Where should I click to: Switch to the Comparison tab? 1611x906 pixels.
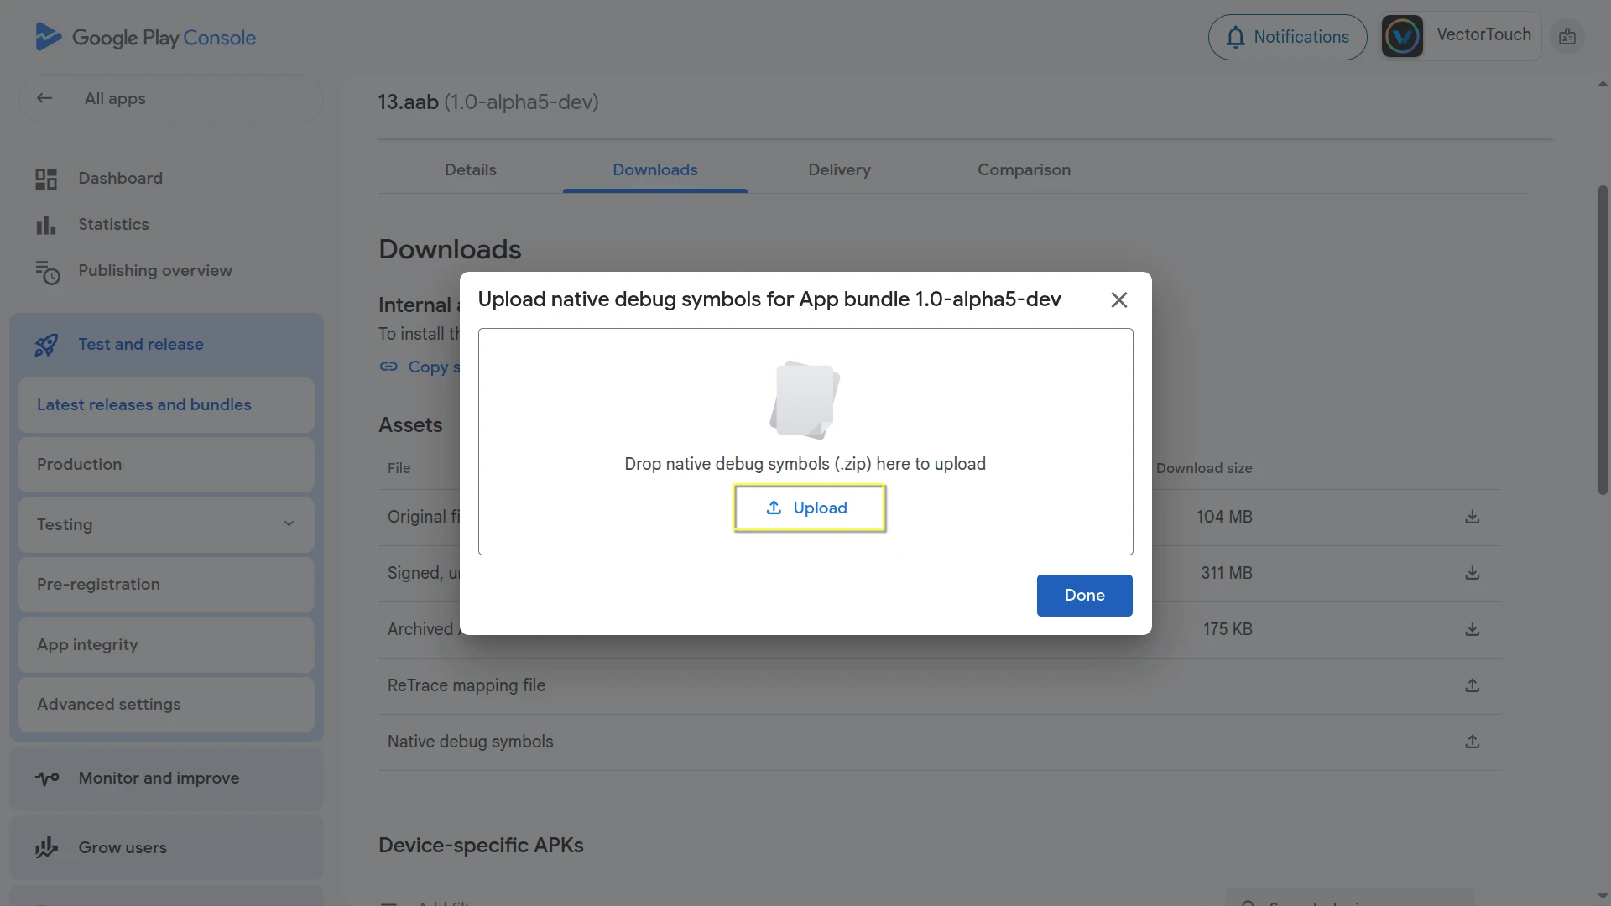tap(1024, 170)
